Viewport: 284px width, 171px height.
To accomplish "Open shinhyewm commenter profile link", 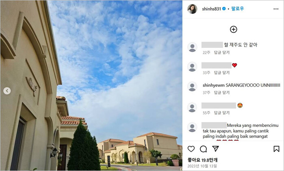I will pos(214,85).
